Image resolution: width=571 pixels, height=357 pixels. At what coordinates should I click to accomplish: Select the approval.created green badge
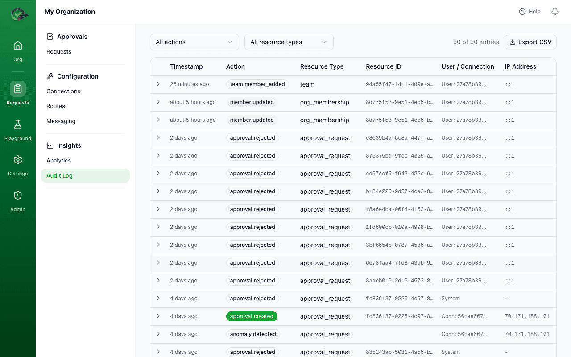(252, 316)
